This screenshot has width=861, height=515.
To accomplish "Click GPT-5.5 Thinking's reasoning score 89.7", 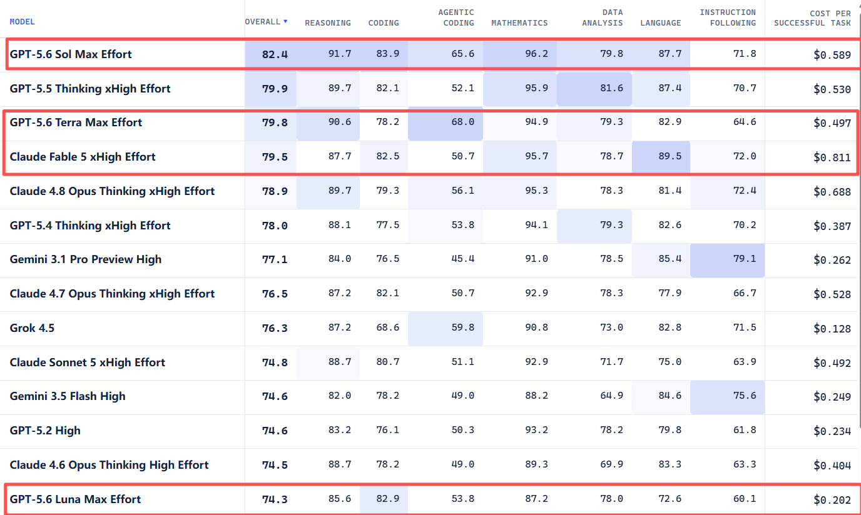I will pyautogui.click(x=339, y=88).
